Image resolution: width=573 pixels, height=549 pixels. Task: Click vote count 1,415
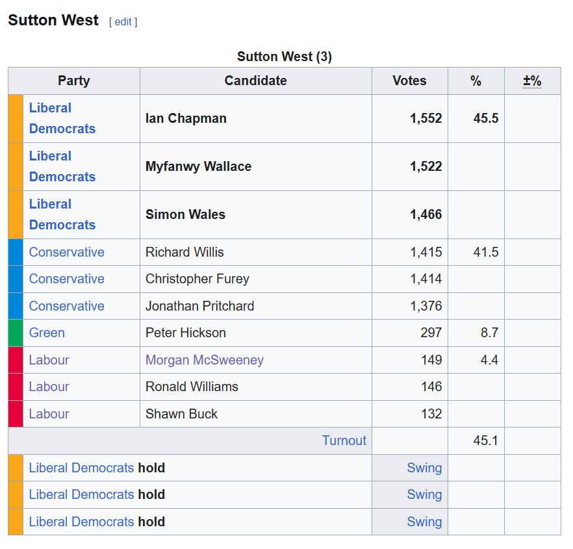click(426, 252)
